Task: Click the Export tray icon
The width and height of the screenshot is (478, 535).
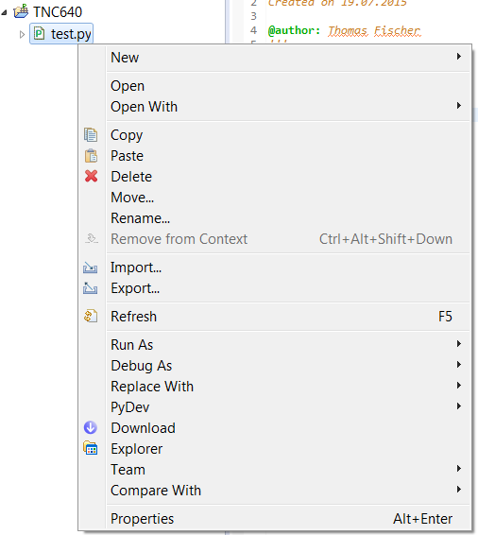Action: [91, 288]
